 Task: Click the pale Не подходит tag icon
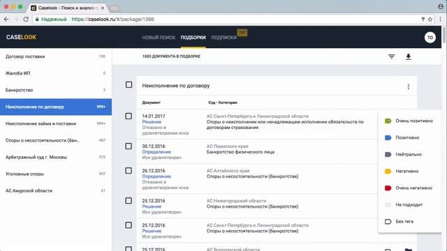pos(388,205)
